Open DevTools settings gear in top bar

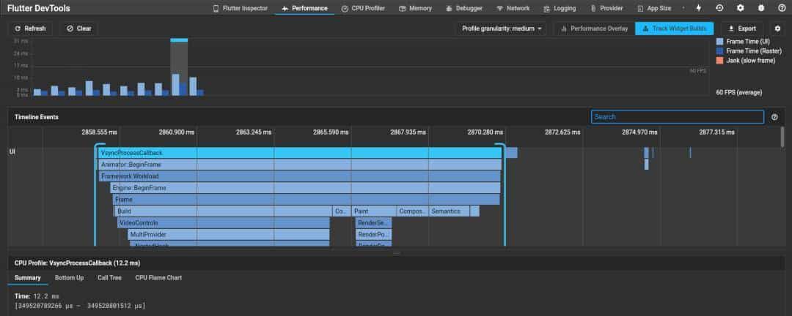tap(740, 8)
